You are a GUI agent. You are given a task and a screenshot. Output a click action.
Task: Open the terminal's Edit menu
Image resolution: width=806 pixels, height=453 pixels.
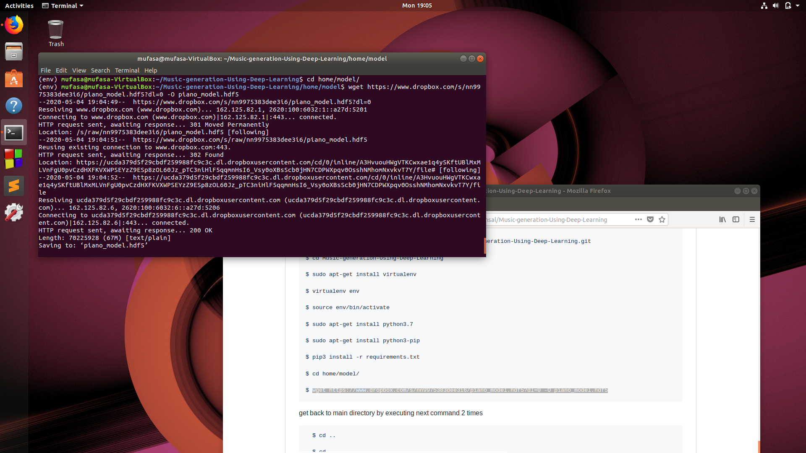point(61,70)
